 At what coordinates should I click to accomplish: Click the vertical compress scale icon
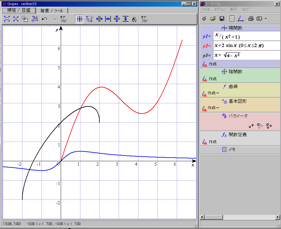pos(117,19)
